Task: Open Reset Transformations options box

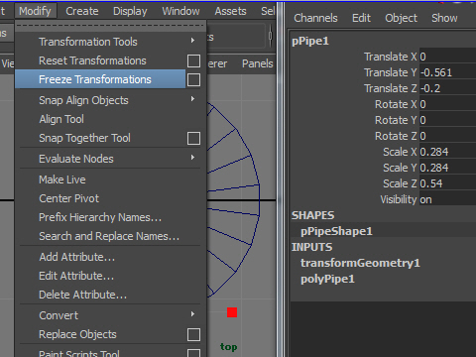Action: click(193, 61)
